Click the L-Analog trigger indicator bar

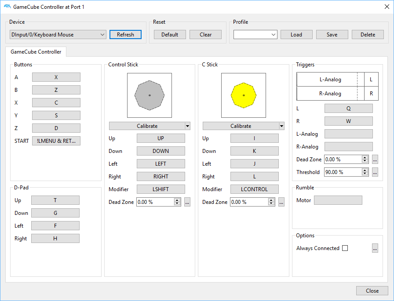tap(330, 80)
